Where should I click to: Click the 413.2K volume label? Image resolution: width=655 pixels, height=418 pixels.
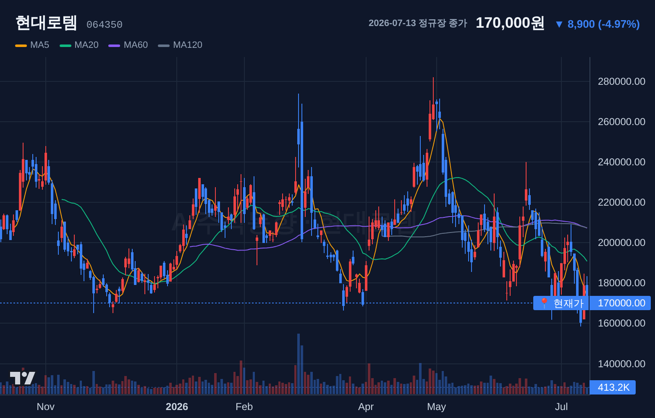tap(613, 387)
